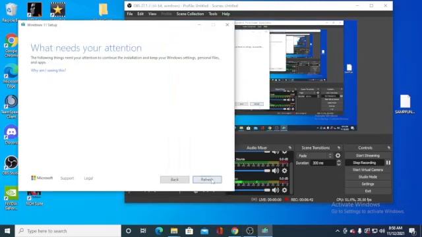Select the star video thumbnail shortcut
The height and width of the screenshot is (237, 422).
[57, 11]
